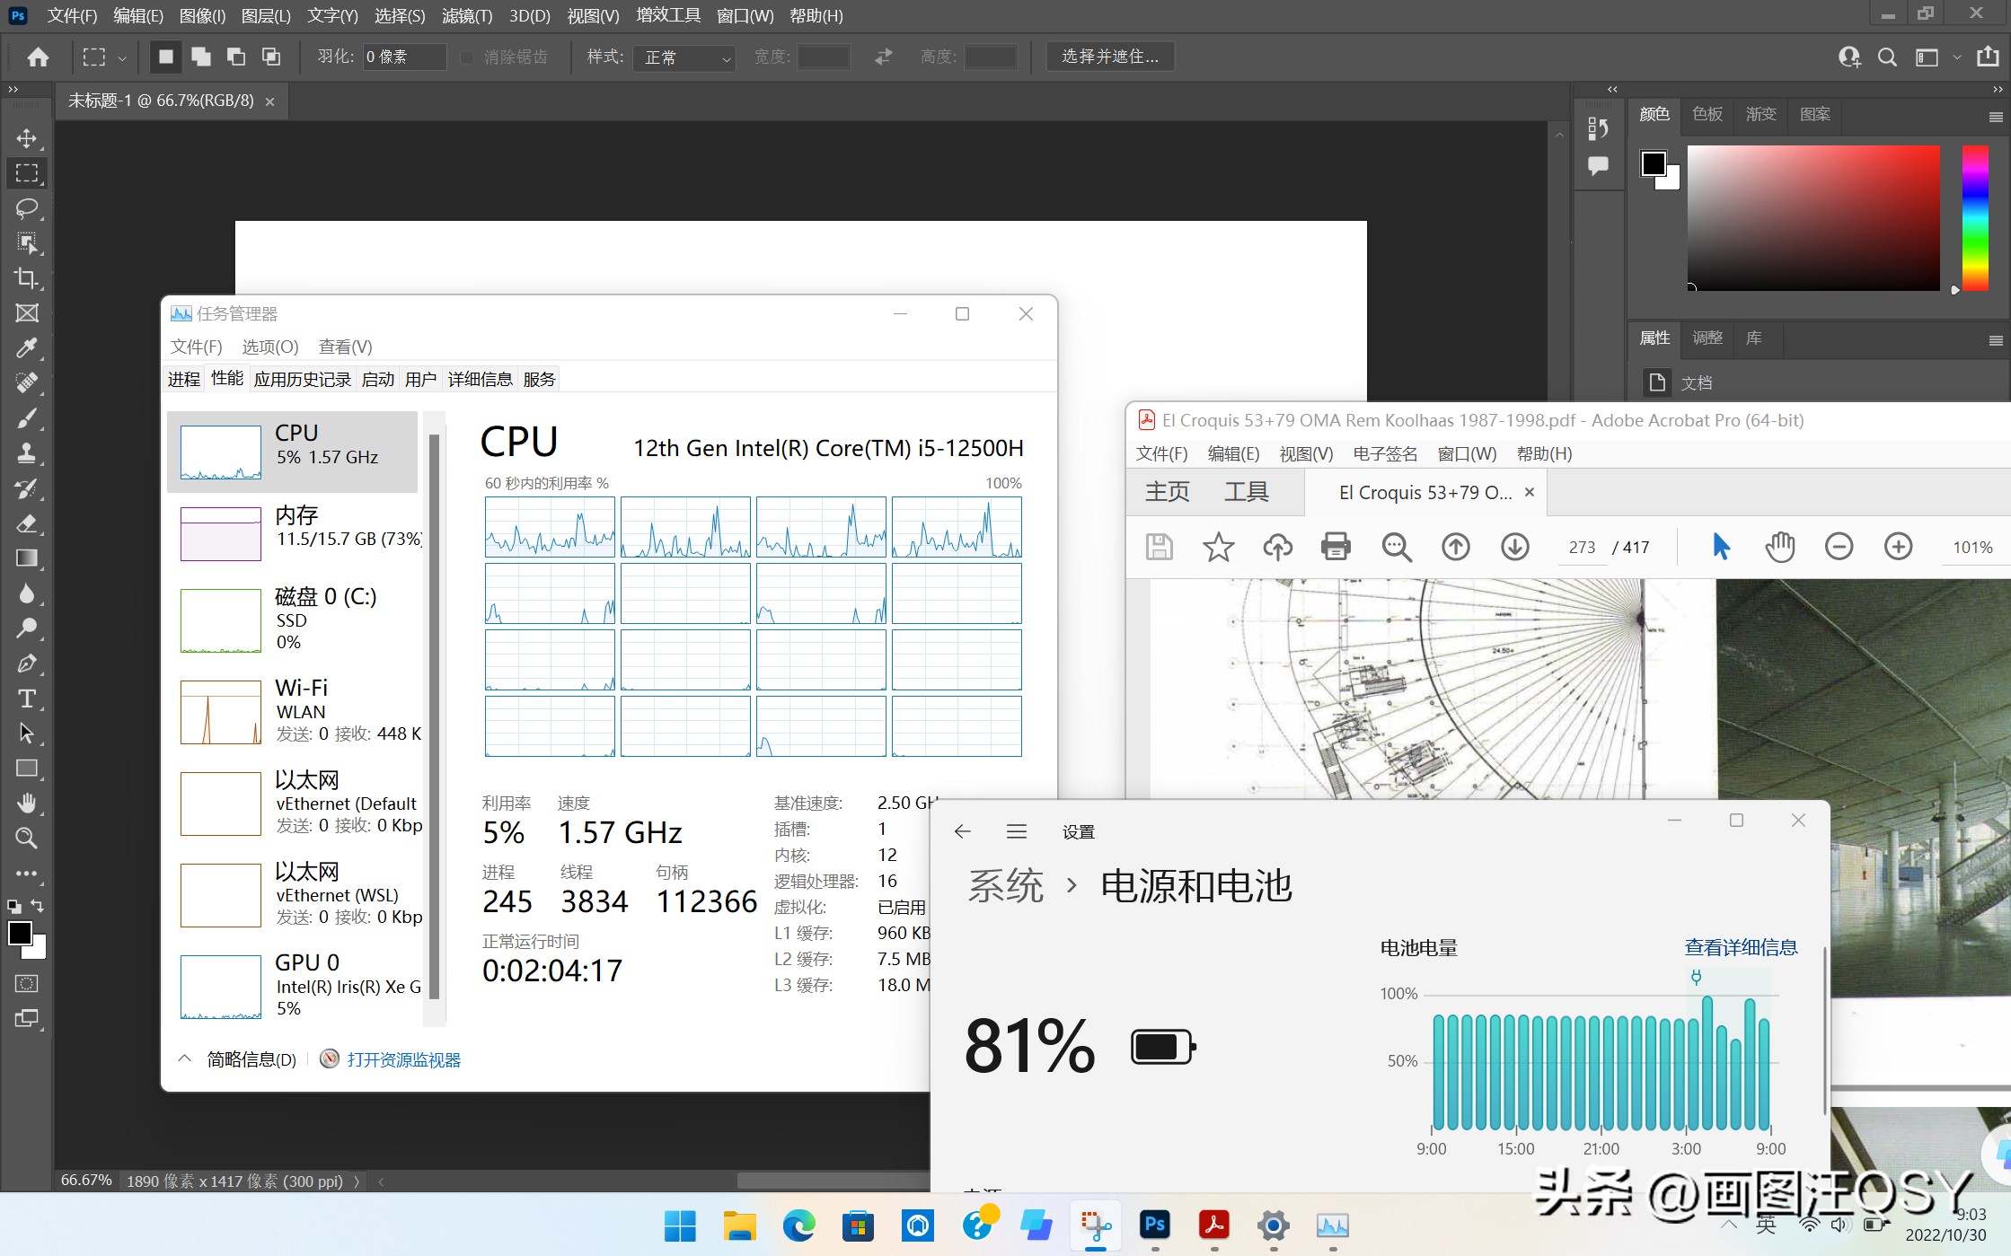Enable Add to selection mode
Image resolution: width=2011 pixels, height=1256 pixels.
tap(201, 57)
